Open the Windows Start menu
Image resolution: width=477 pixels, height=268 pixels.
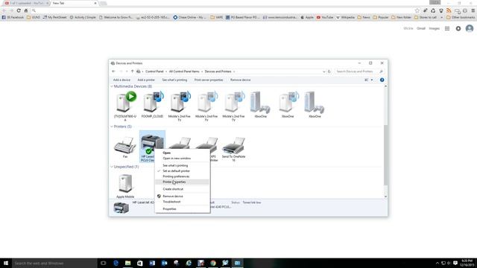[x=6, y=263]
